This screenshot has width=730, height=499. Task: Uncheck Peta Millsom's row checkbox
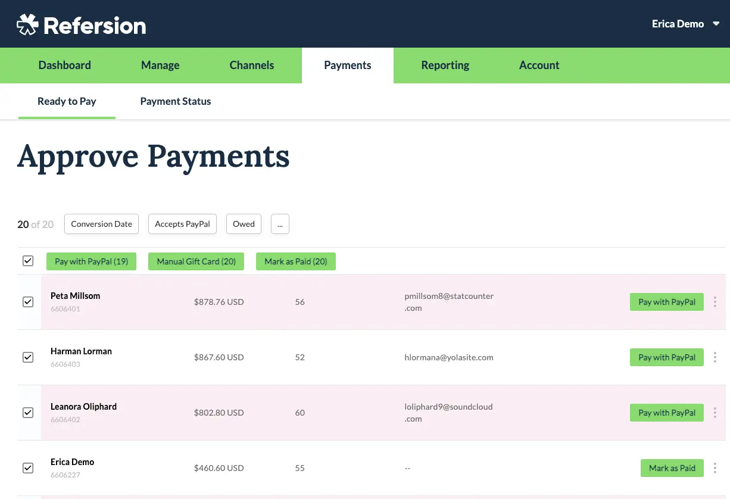(28, 302)
